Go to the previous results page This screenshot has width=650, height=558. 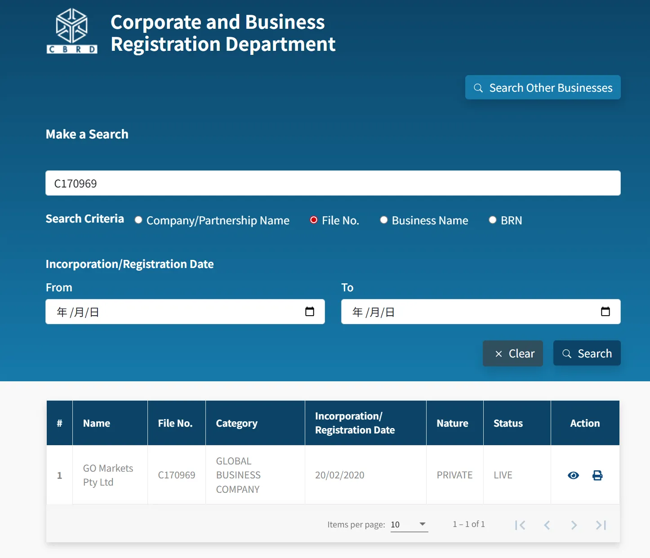point(547,525)
